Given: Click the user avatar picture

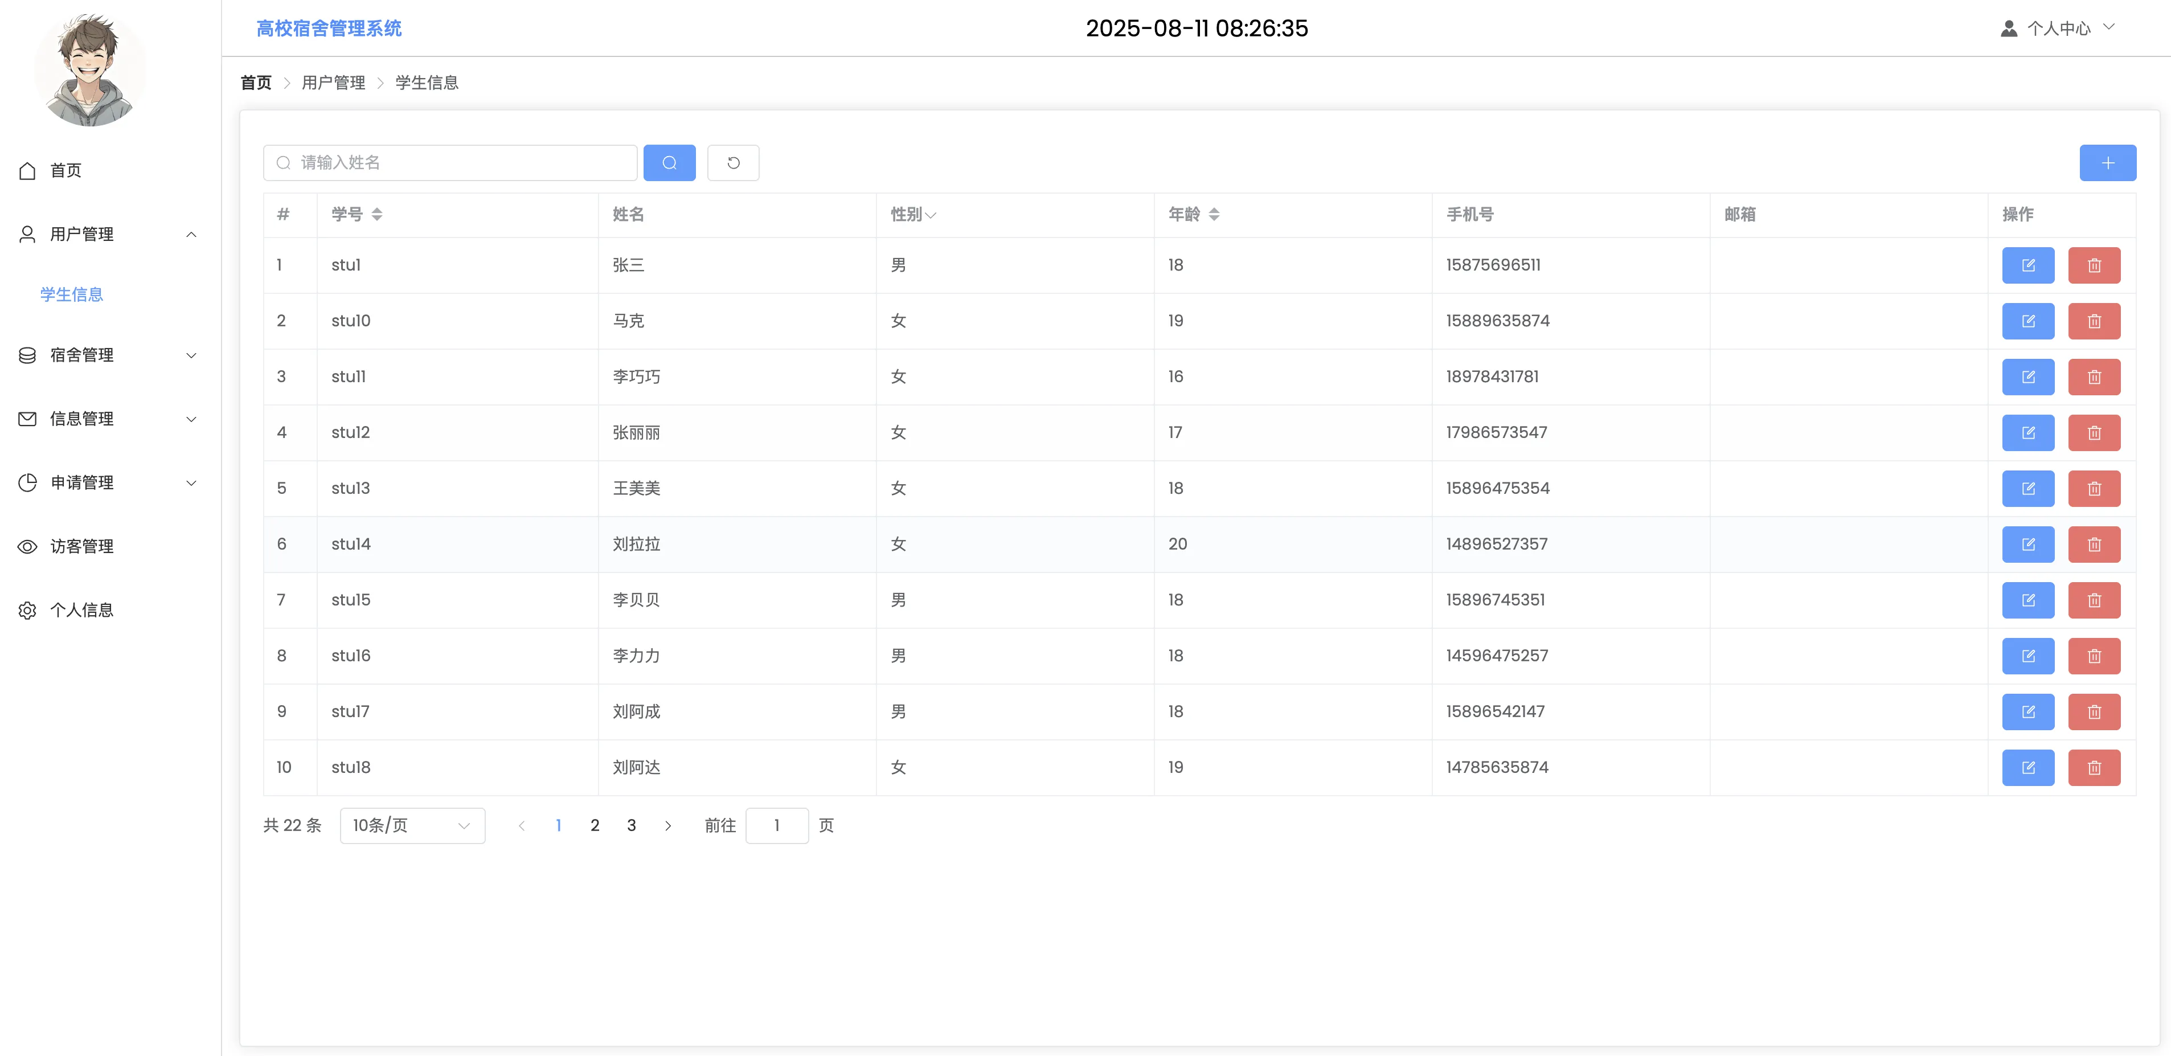Looking at the screenshot, I should tap(90, 70).
